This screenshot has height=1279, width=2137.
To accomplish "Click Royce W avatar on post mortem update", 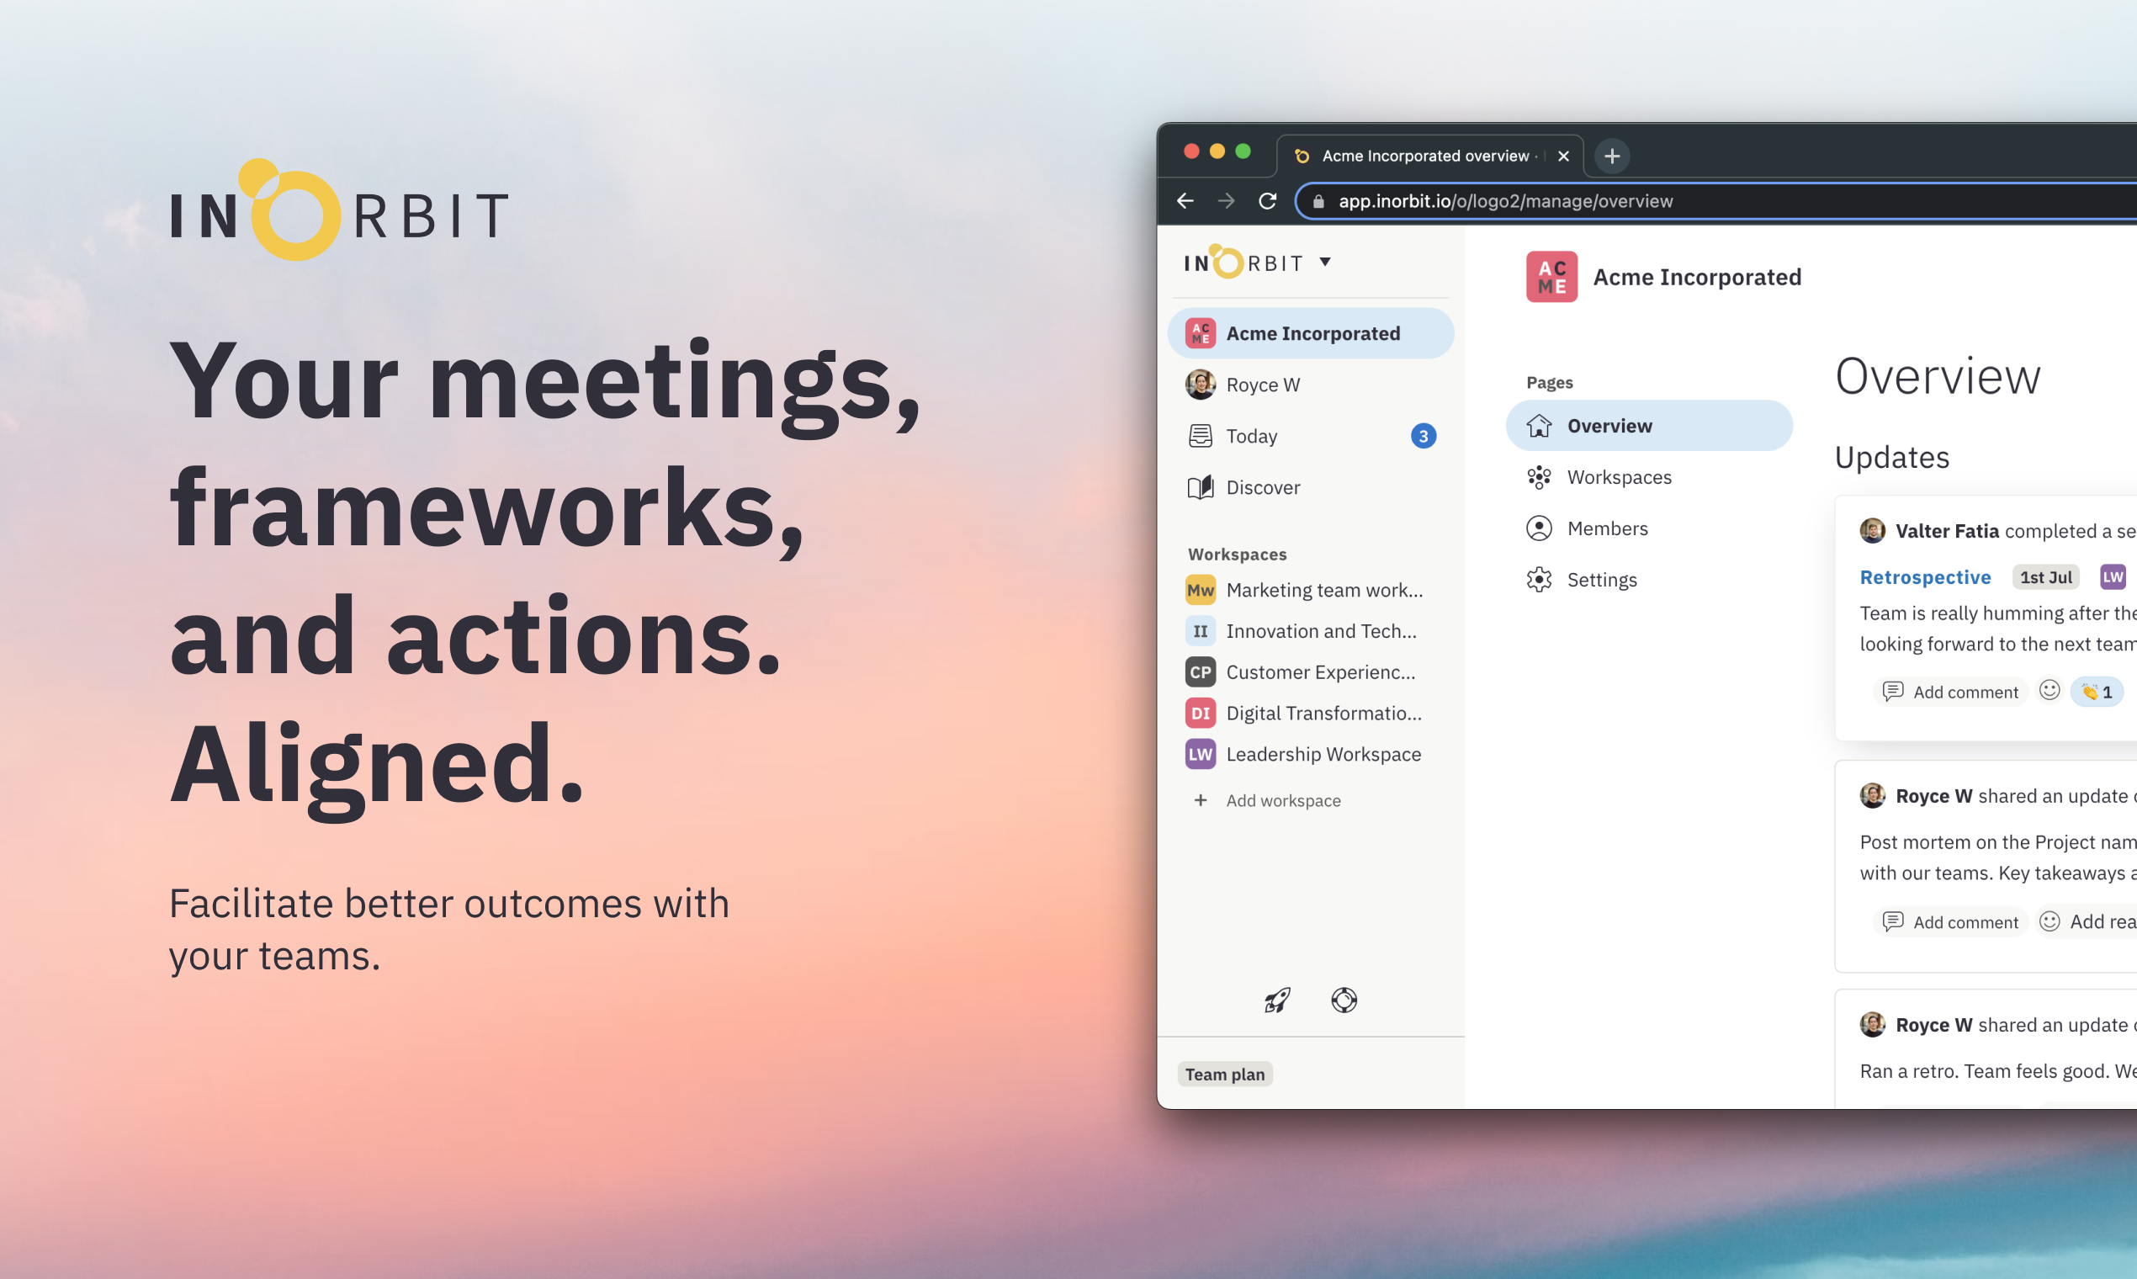I will [1872, 795].
